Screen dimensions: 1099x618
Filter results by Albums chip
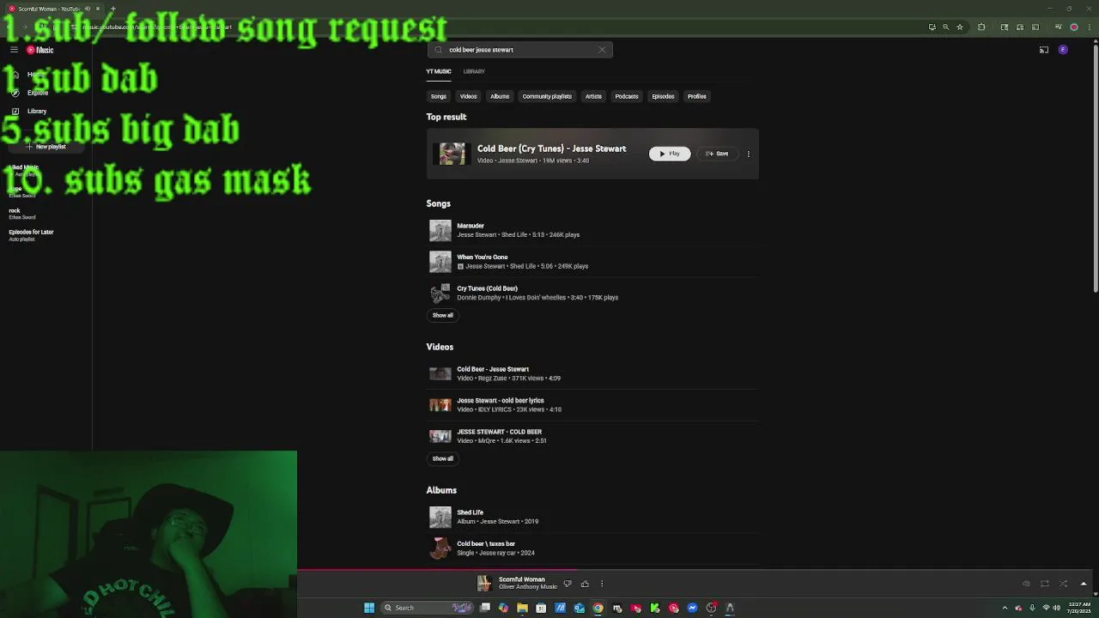[500, 96]
